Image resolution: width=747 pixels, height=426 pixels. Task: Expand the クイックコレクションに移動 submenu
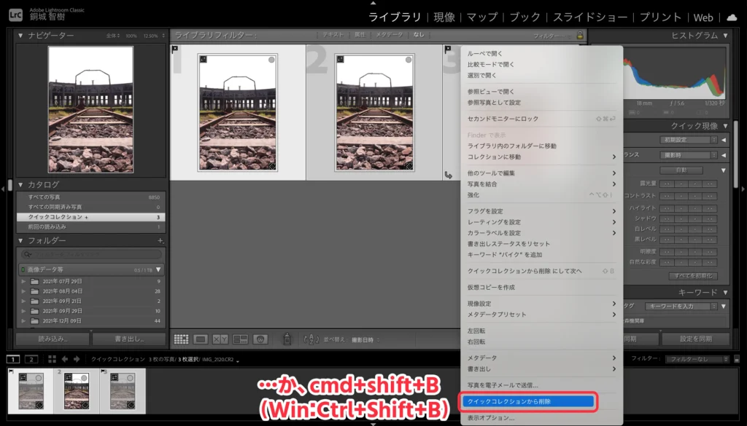pos(540,157)
